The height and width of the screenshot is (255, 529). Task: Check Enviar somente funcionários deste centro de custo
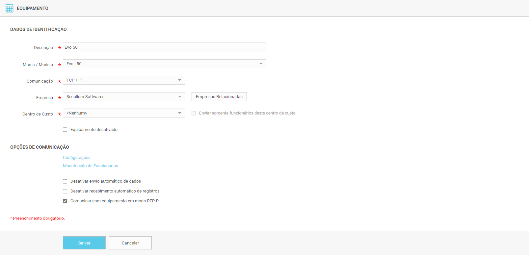pos(194,113)
